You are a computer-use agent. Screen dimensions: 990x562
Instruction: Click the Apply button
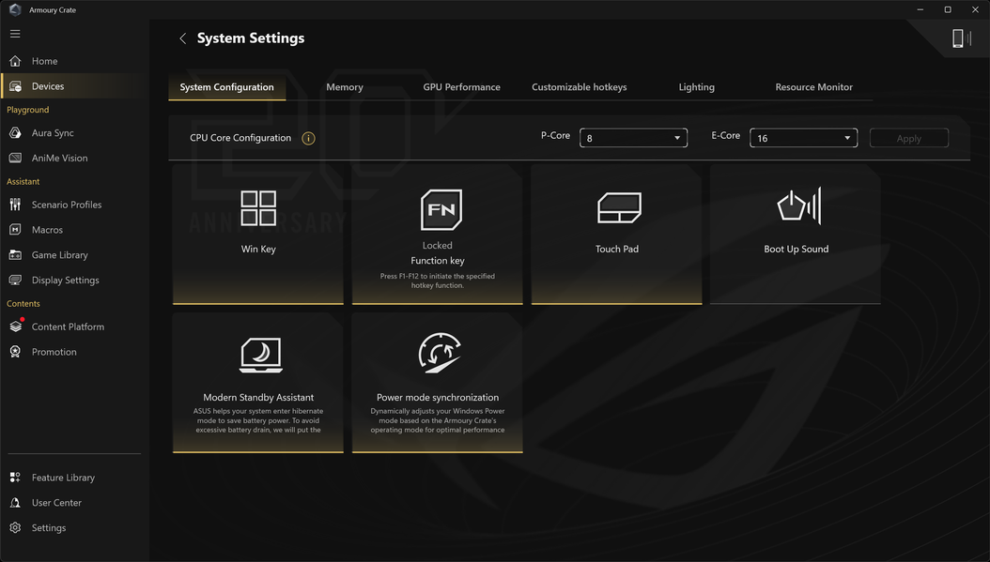pos(908,138)
